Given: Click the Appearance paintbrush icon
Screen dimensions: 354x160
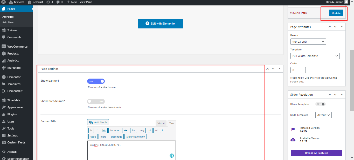Looking at the screenshot, I should click(4, 107).
